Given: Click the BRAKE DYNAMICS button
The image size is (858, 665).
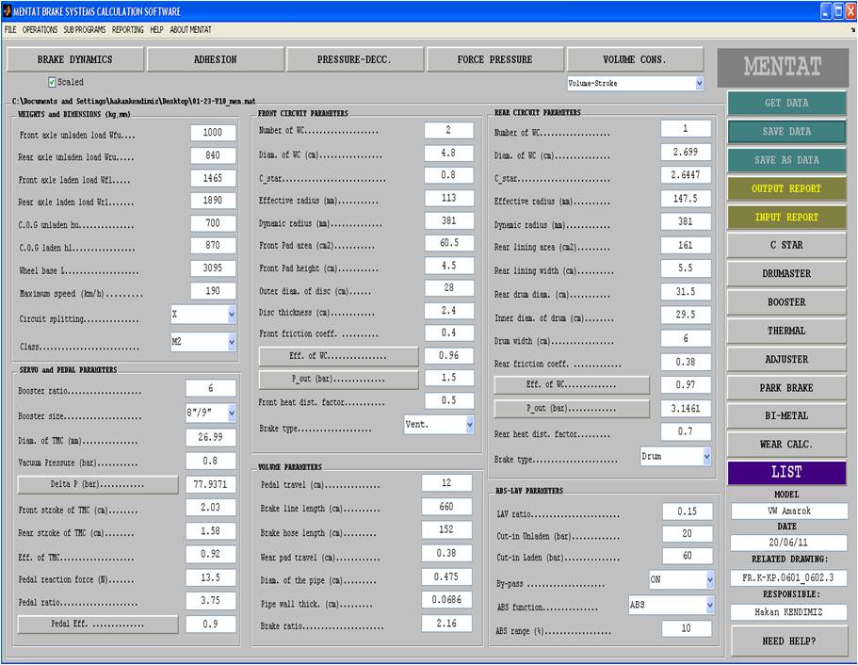Looking at the screenshot, I should [x=74, y=59].
